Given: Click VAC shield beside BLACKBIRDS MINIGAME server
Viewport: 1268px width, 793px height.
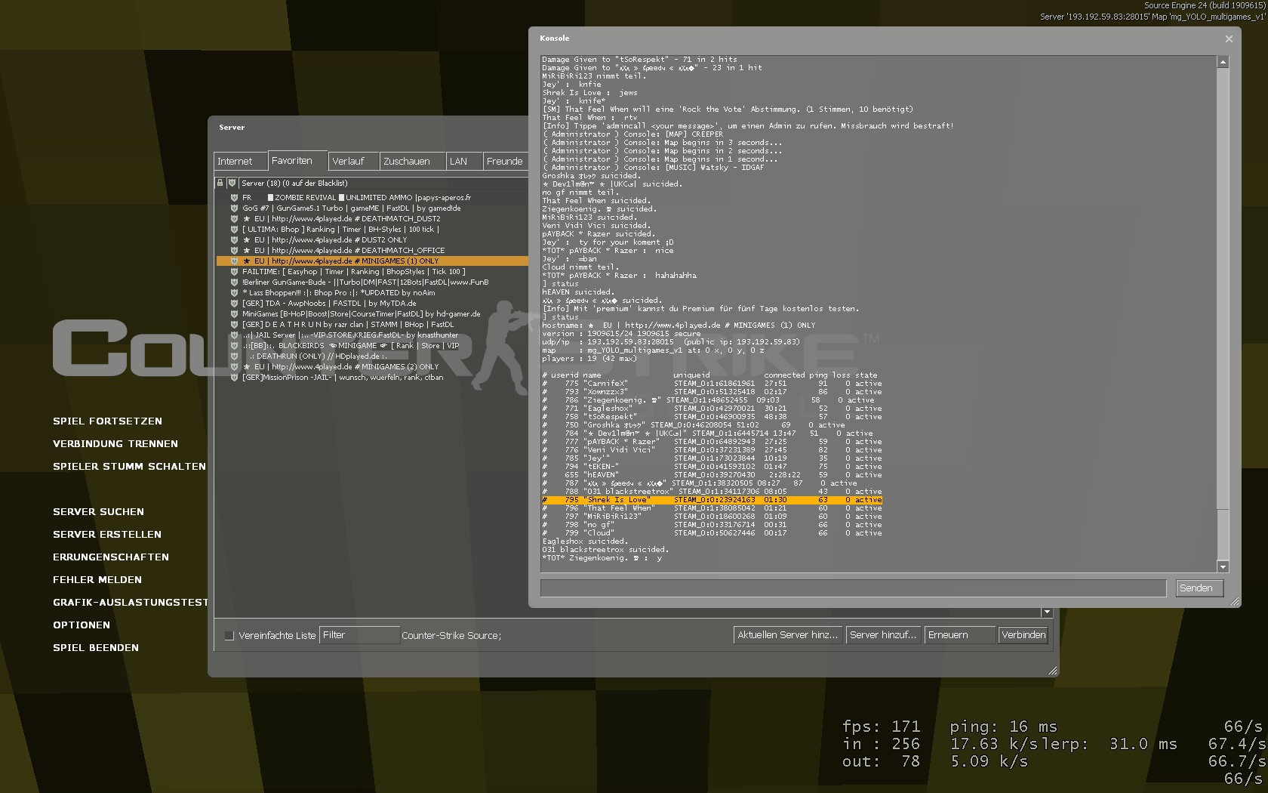Looking at the screenshot, I should [234, 346].
